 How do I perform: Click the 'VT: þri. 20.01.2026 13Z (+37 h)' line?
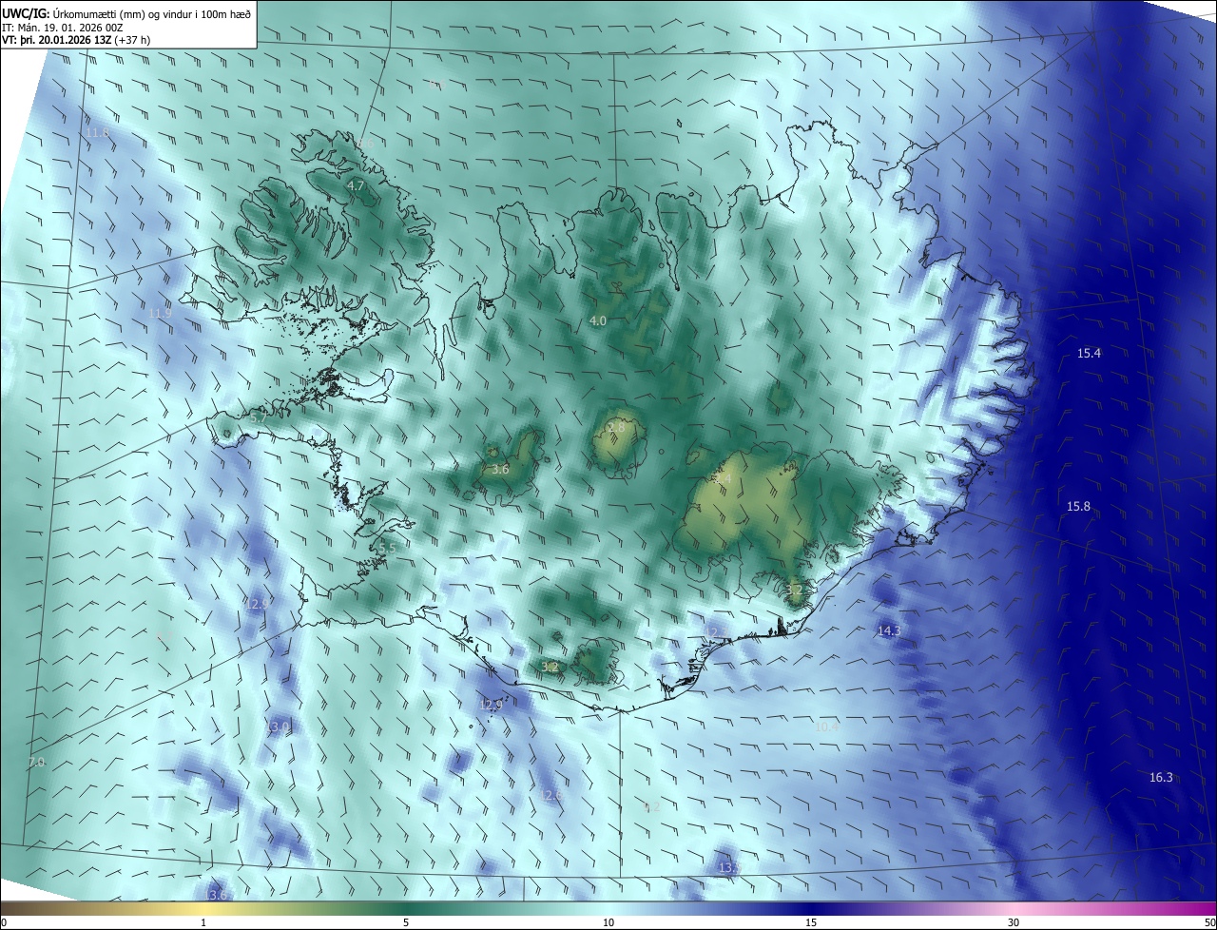click(76, 40)
